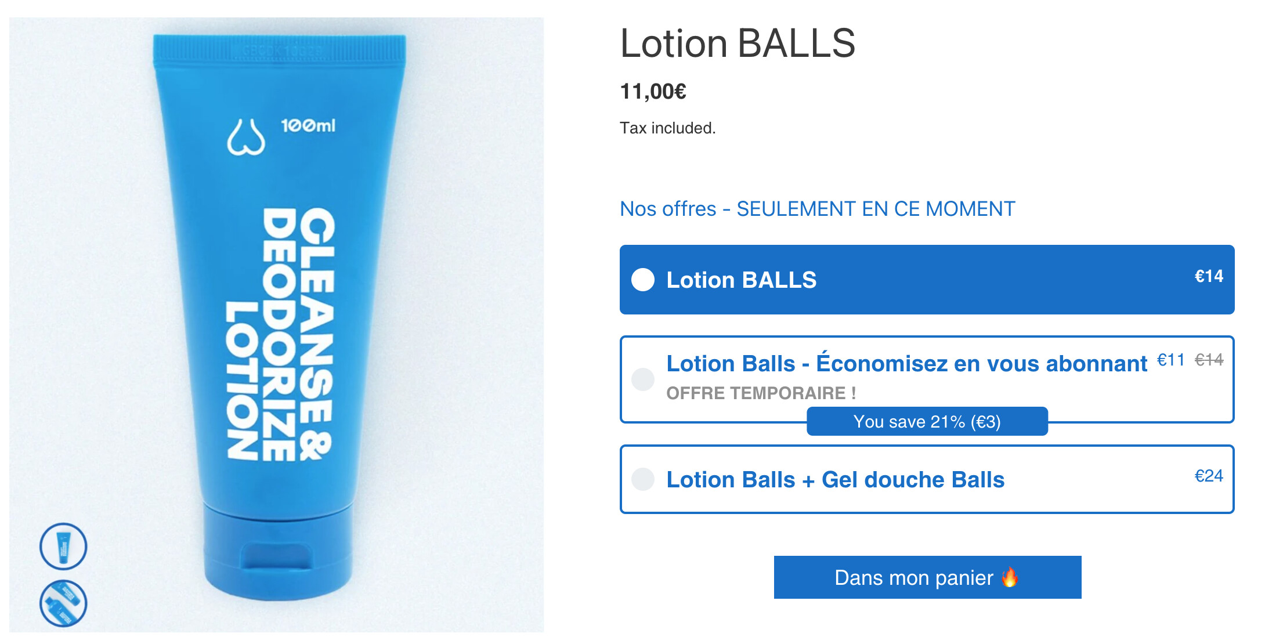
Task: Click the Lotion BALLS product title
Action: [738, 44]
